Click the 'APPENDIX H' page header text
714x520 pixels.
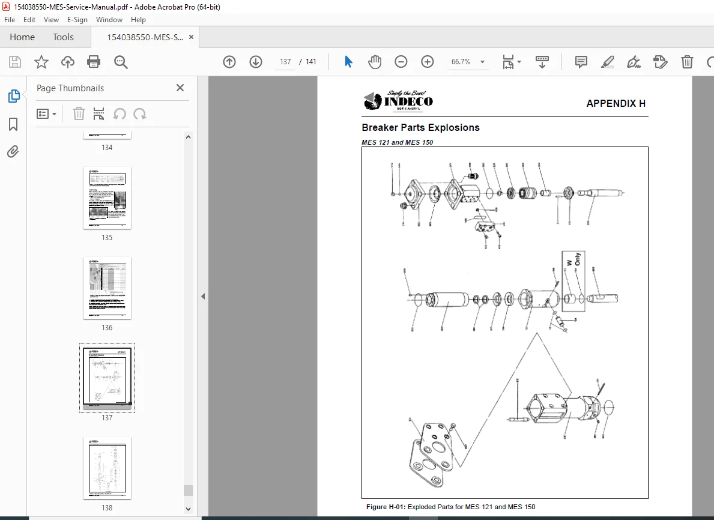tap(616, 103)
